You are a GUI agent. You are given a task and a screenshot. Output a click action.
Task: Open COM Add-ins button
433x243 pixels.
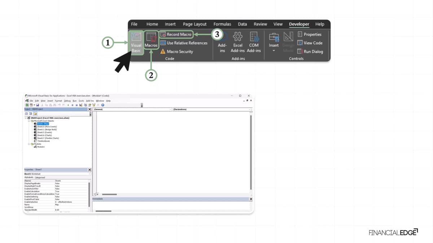254,42
